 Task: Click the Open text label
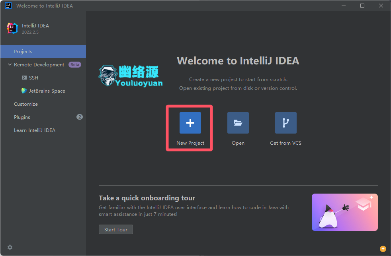click(x=238, y=143)
